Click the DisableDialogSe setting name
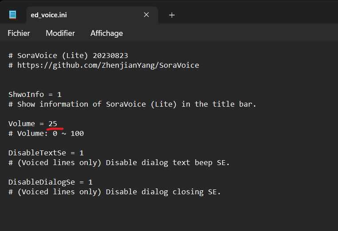This screenshot has height=231, width=338. coord(41,182)
